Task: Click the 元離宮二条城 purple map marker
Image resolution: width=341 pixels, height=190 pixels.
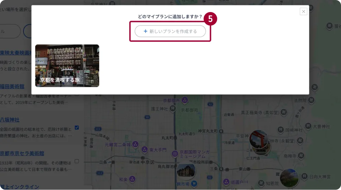Action: point(135,144)
